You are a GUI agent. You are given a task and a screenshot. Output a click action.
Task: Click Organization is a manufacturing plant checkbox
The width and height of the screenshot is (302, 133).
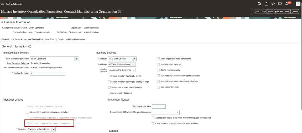coord(28,106)
